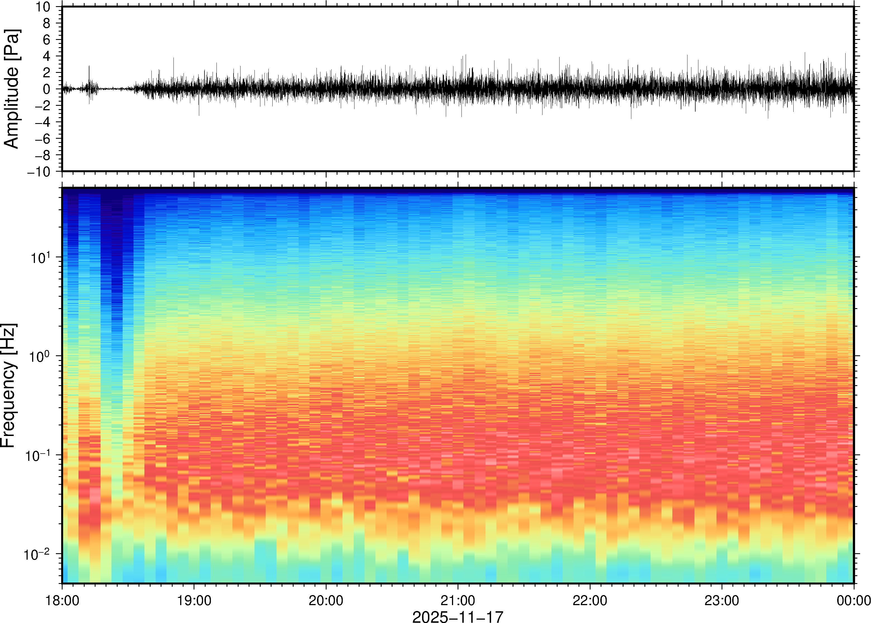
Task: Click the 18:00 start time label
Action: [62, 600]
